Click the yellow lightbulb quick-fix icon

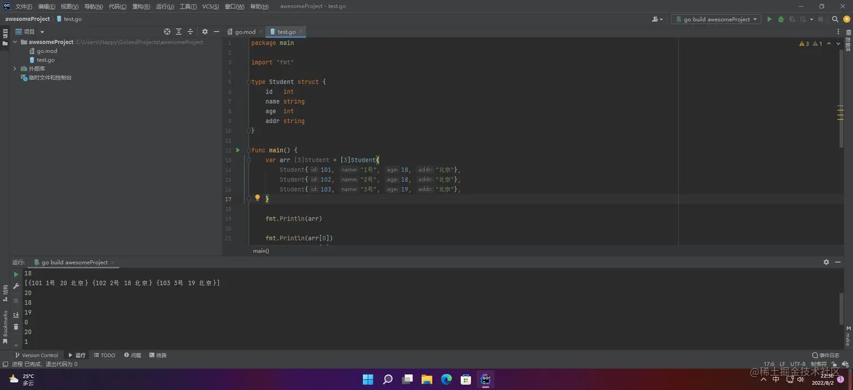coord(257,198)
